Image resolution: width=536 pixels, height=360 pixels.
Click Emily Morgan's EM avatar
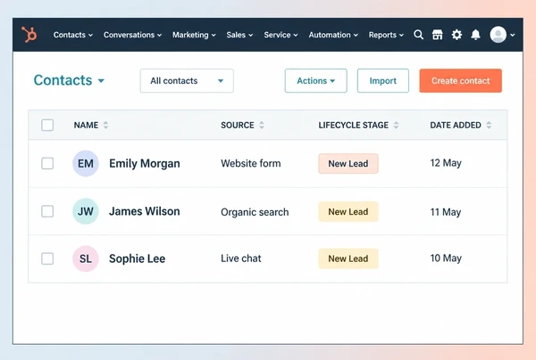click(x=86, y=163)
